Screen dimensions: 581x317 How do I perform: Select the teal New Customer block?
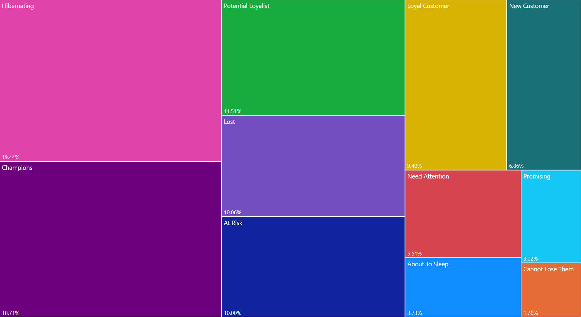coord(544,85)
